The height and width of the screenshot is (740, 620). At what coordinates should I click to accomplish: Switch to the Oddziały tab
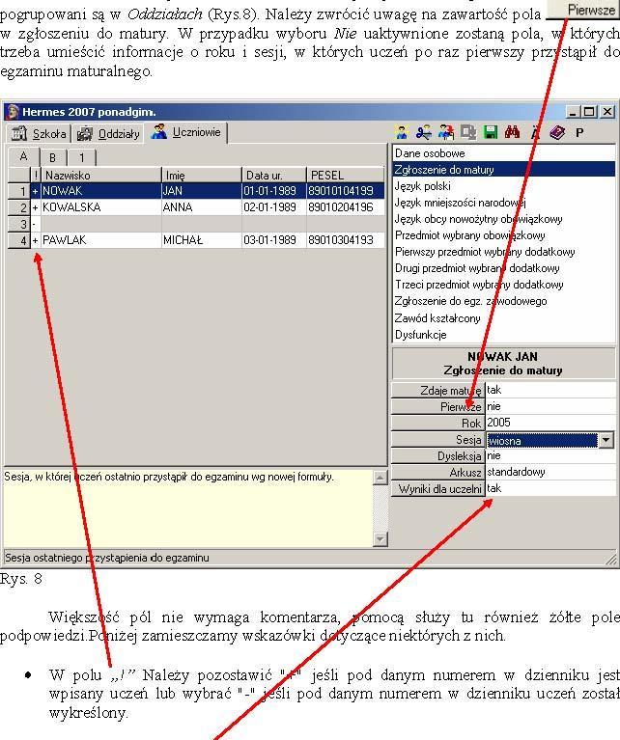[108, 134]
